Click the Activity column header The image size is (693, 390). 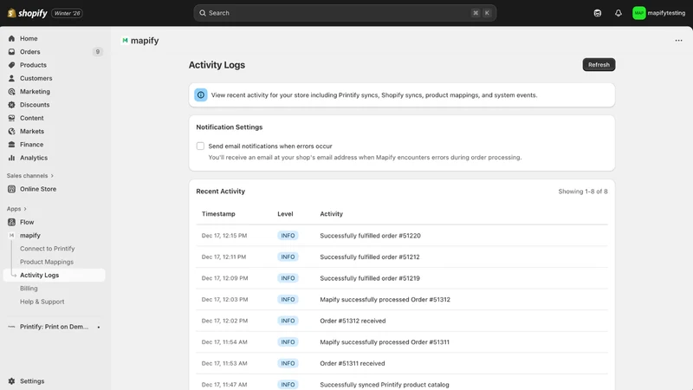coord(331,213)
